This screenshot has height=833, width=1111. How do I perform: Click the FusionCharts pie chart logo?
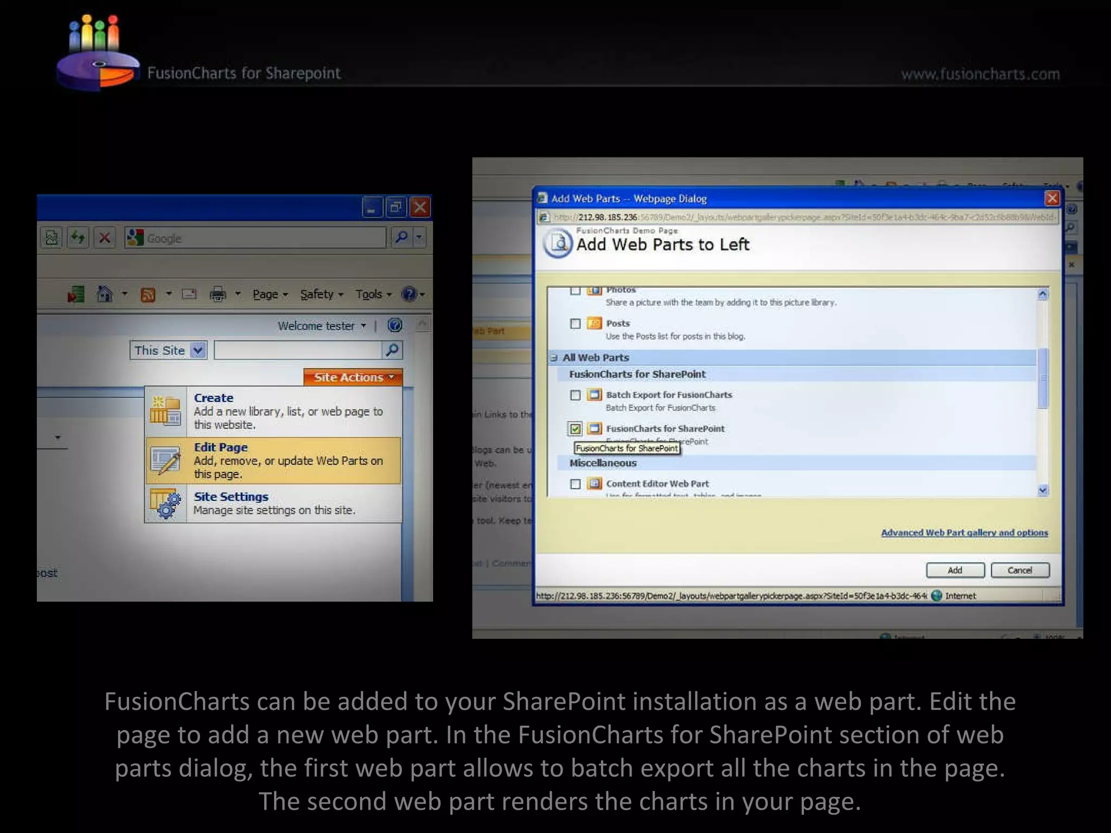98,53
